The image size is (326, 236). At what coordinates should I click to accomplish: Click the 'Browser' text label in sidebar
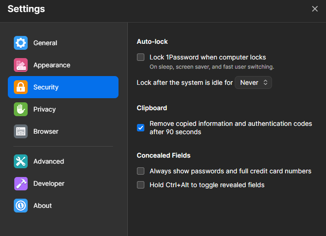(46, 131)
